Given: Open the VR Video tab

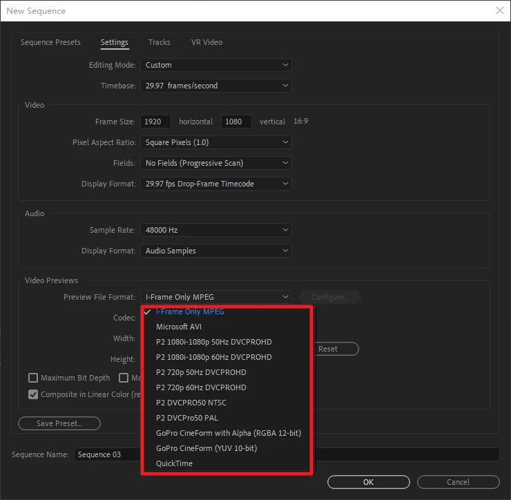Looking at the screenshot, I should (x=206, y=42).
